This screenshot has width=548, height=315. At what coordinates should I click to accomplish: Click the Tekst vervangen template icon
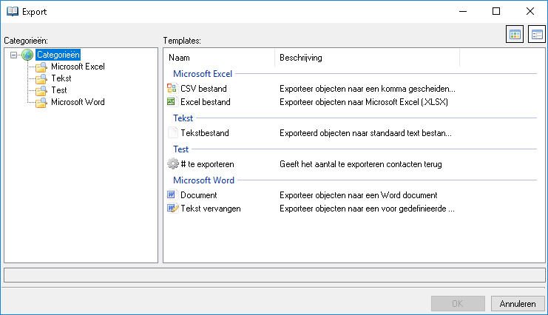pos(172,209)
